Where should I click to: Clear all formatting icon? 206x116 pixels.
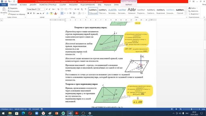coord(58,9)
